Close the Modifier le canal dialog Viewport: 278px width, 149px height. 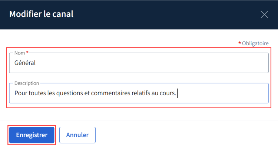(264, 14)
